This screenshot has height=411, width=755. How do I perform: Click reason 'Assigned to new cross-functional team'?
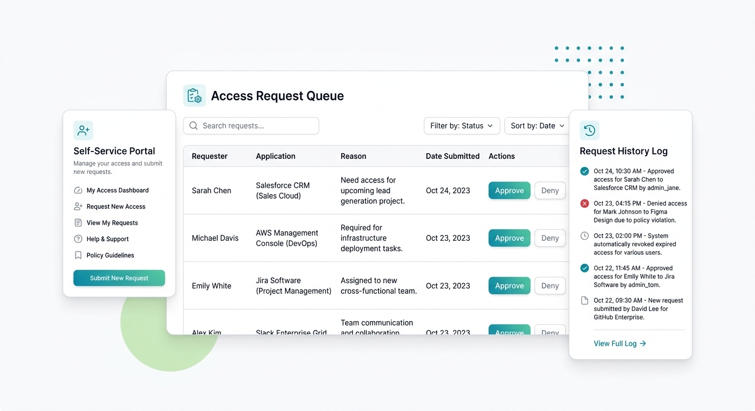[379, 286]
